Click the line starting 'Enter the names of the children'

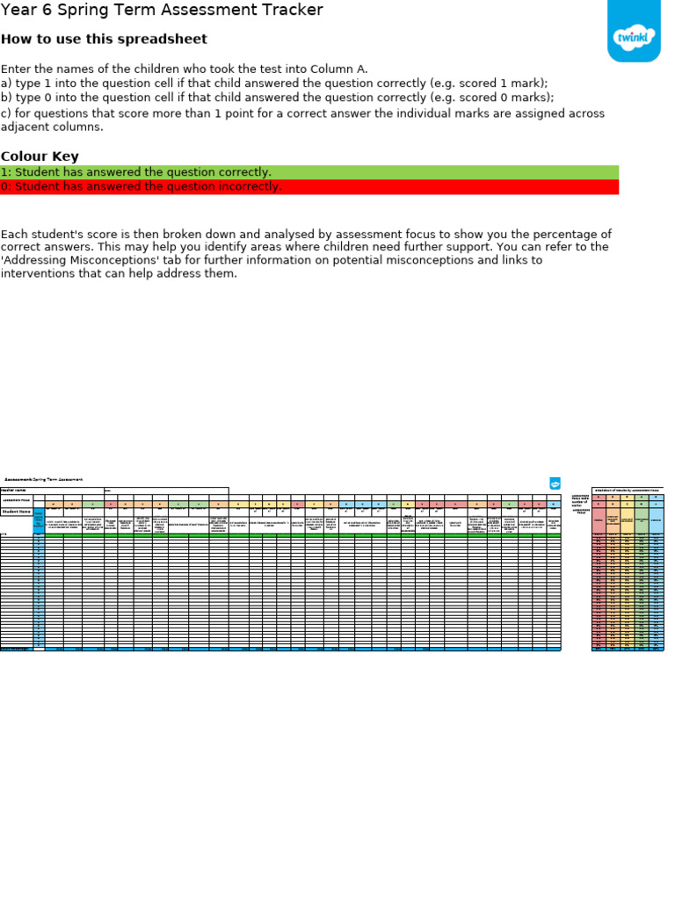coord(185,69)
